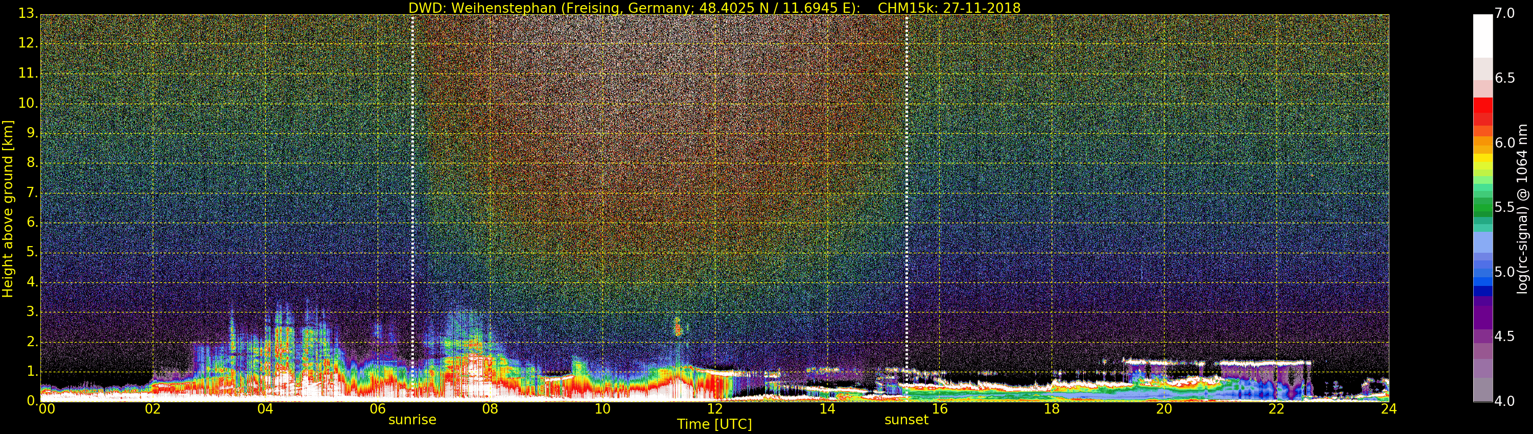The height and width of the screenshot is (434, 1533).
Task: Click the 12 tick label on the time axis
Action: coord(714,409)
